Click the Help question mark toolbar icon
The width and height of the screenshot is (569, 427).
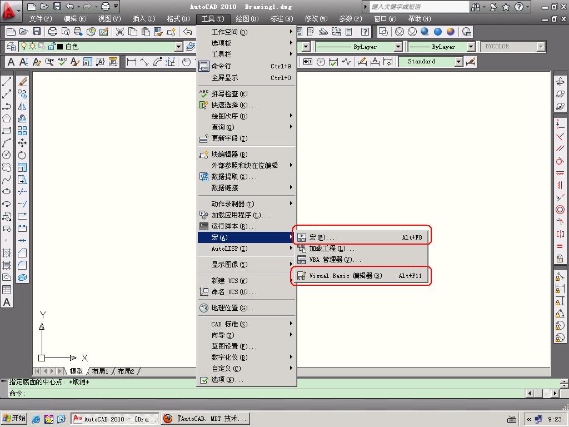(365, 32)
